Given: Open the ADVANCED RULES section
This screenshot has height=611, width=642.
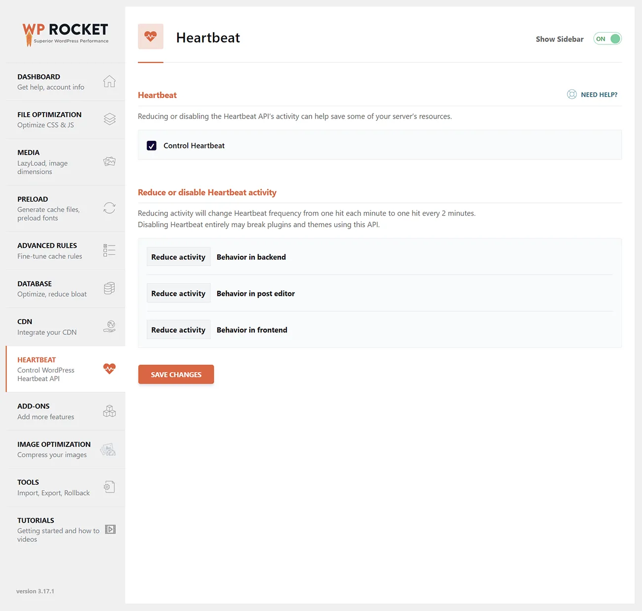Looking at the screenshot, I should pos(65,251).
